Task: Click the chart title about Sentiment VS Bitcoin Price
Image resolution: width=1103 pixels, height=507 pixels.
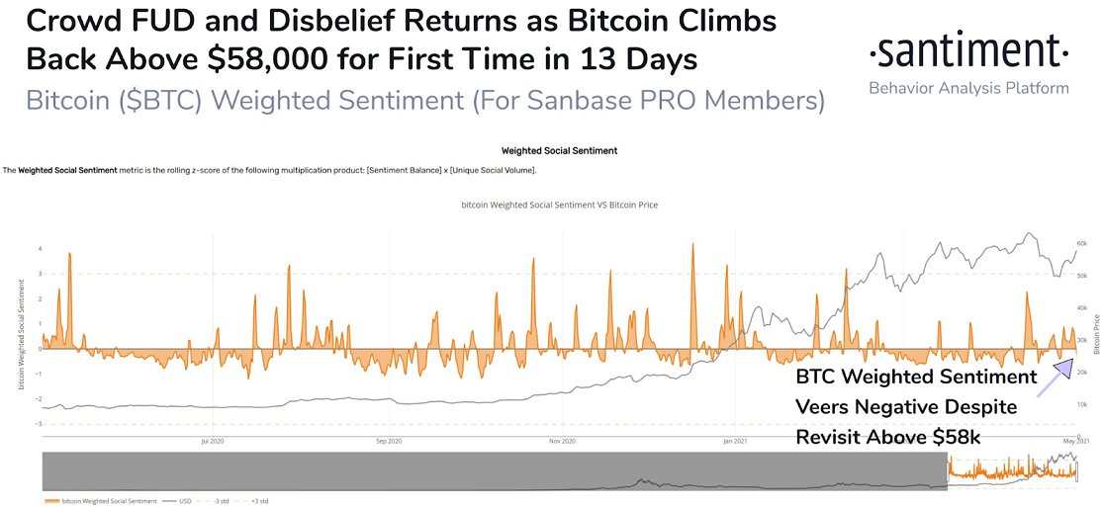Action: tap(559, 205)
